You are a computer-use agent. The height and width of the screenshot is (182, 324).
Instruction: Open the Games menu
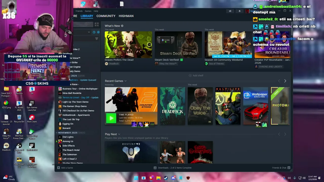(88, 11)
